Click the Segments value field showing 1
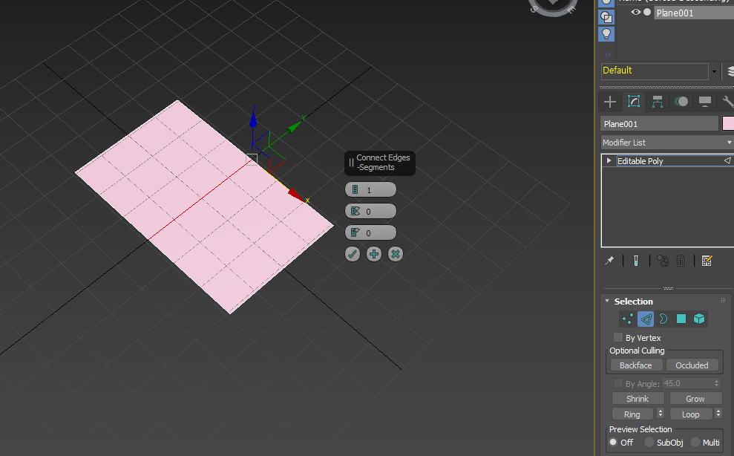 pos(370,189)
